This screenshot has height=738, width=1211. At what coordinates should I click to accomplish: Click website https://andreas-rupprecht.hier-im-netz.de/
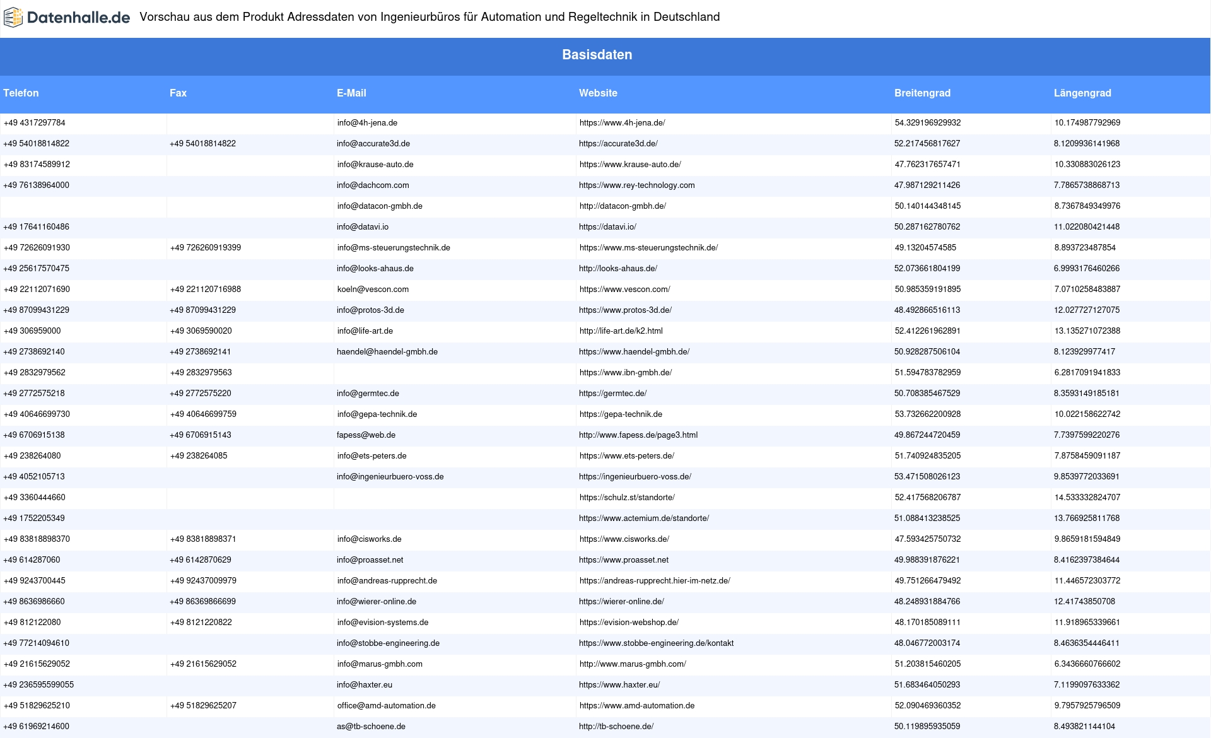[x=655, y=581]
